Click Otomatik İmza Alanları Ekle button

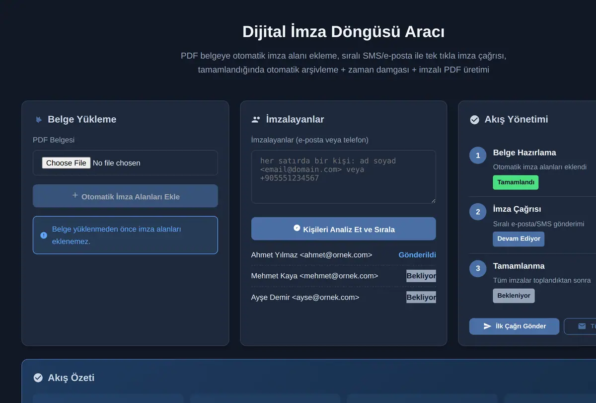125,196
